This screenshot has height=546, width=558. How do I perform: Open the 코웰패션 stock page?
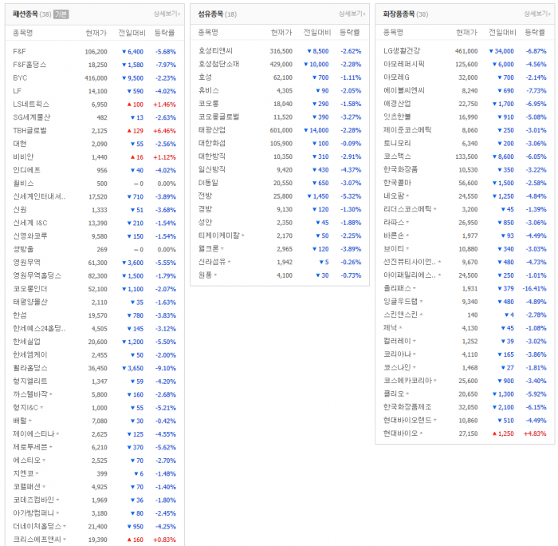point(26,486)
